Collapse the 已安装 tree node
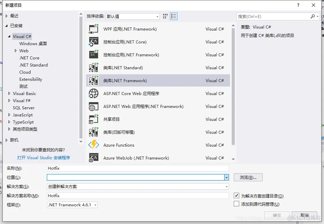Image resolution: width=324 pixels, height=224 pixels. 6,25
